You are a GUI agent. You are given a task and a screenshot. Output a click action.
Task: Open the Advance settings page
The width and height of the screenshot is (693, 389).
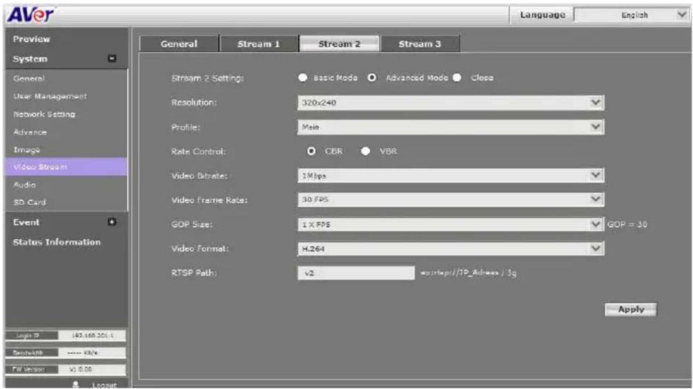point(30,132)
